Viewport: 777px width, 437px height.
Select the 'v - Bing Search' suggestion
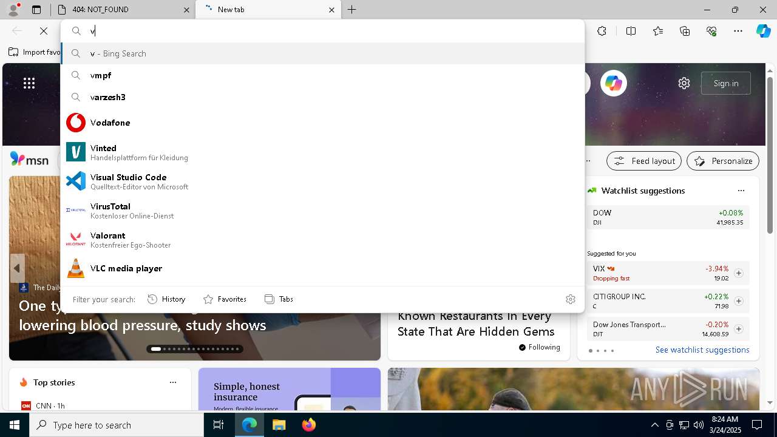(x=322, y=53)
